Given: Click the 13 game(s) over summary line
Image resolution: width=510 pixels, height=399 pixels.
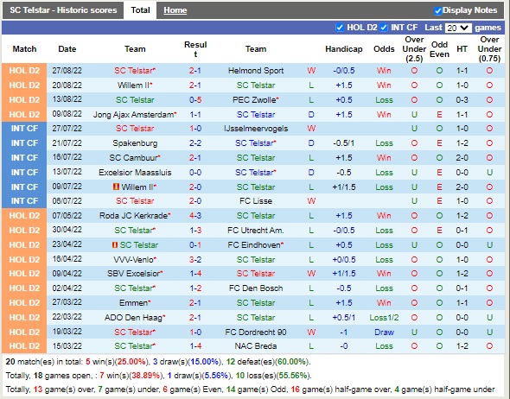Looking at the screenshot, I should (250, 389).
